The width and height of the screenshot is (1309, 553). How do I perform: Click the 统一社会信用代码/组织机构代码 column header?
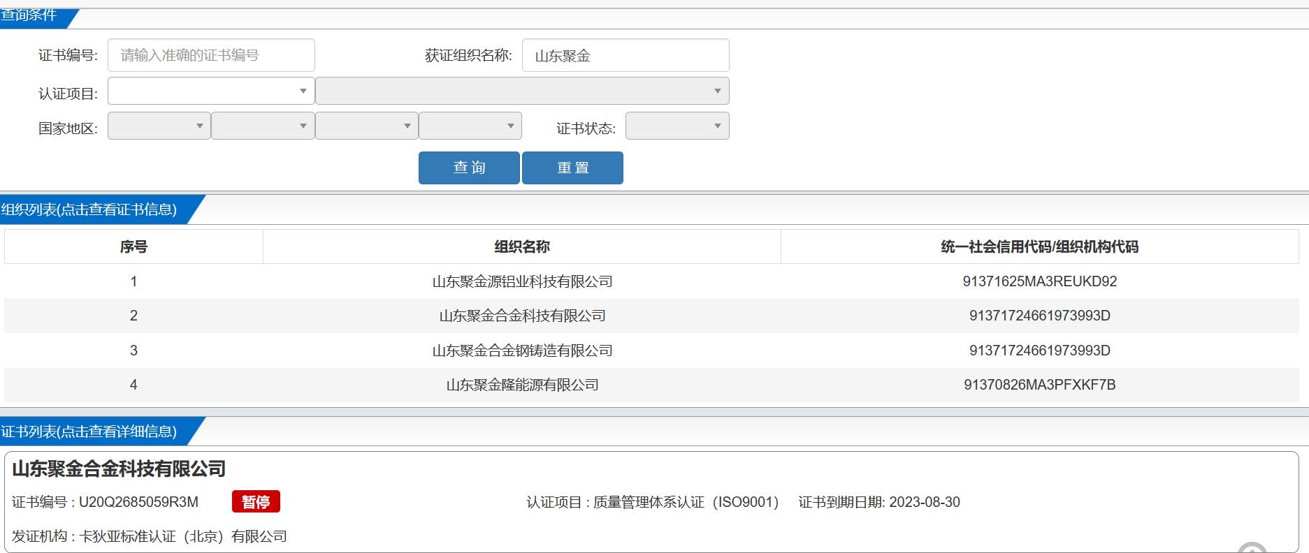point(1040,246)
